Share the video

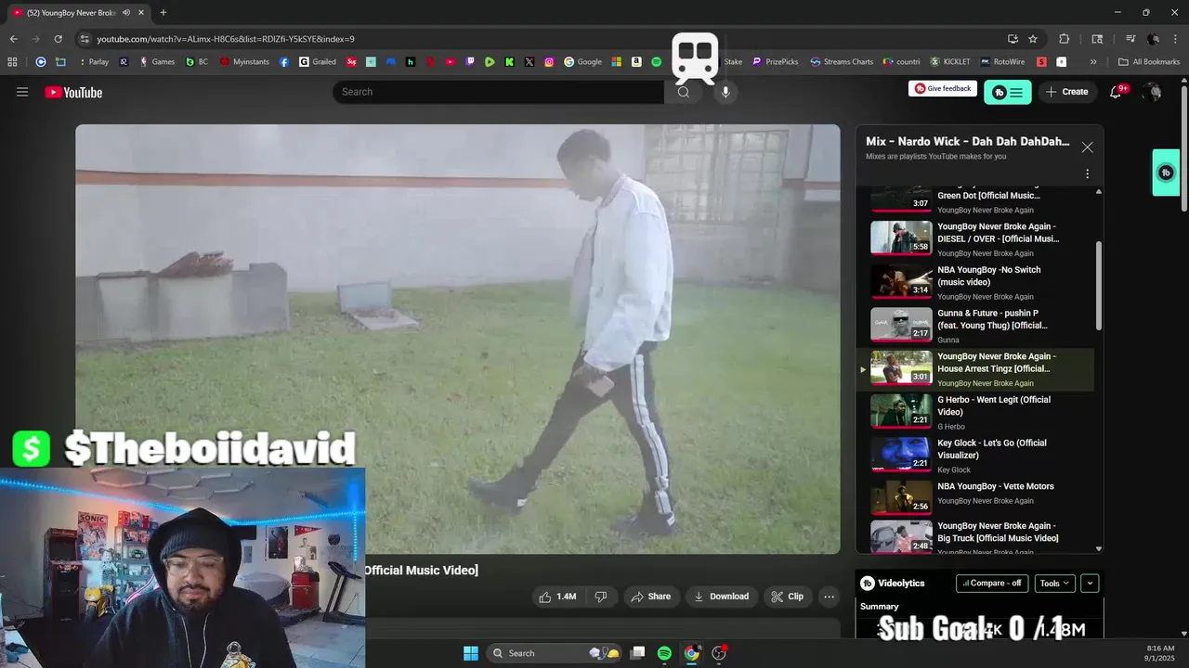[650, 597]
